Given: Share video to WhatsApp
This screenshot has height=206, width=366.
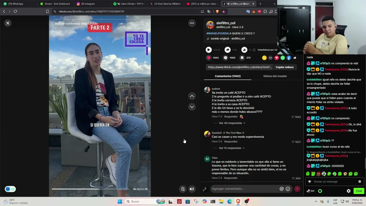Looking at the screenshot, I should [283, 58].
